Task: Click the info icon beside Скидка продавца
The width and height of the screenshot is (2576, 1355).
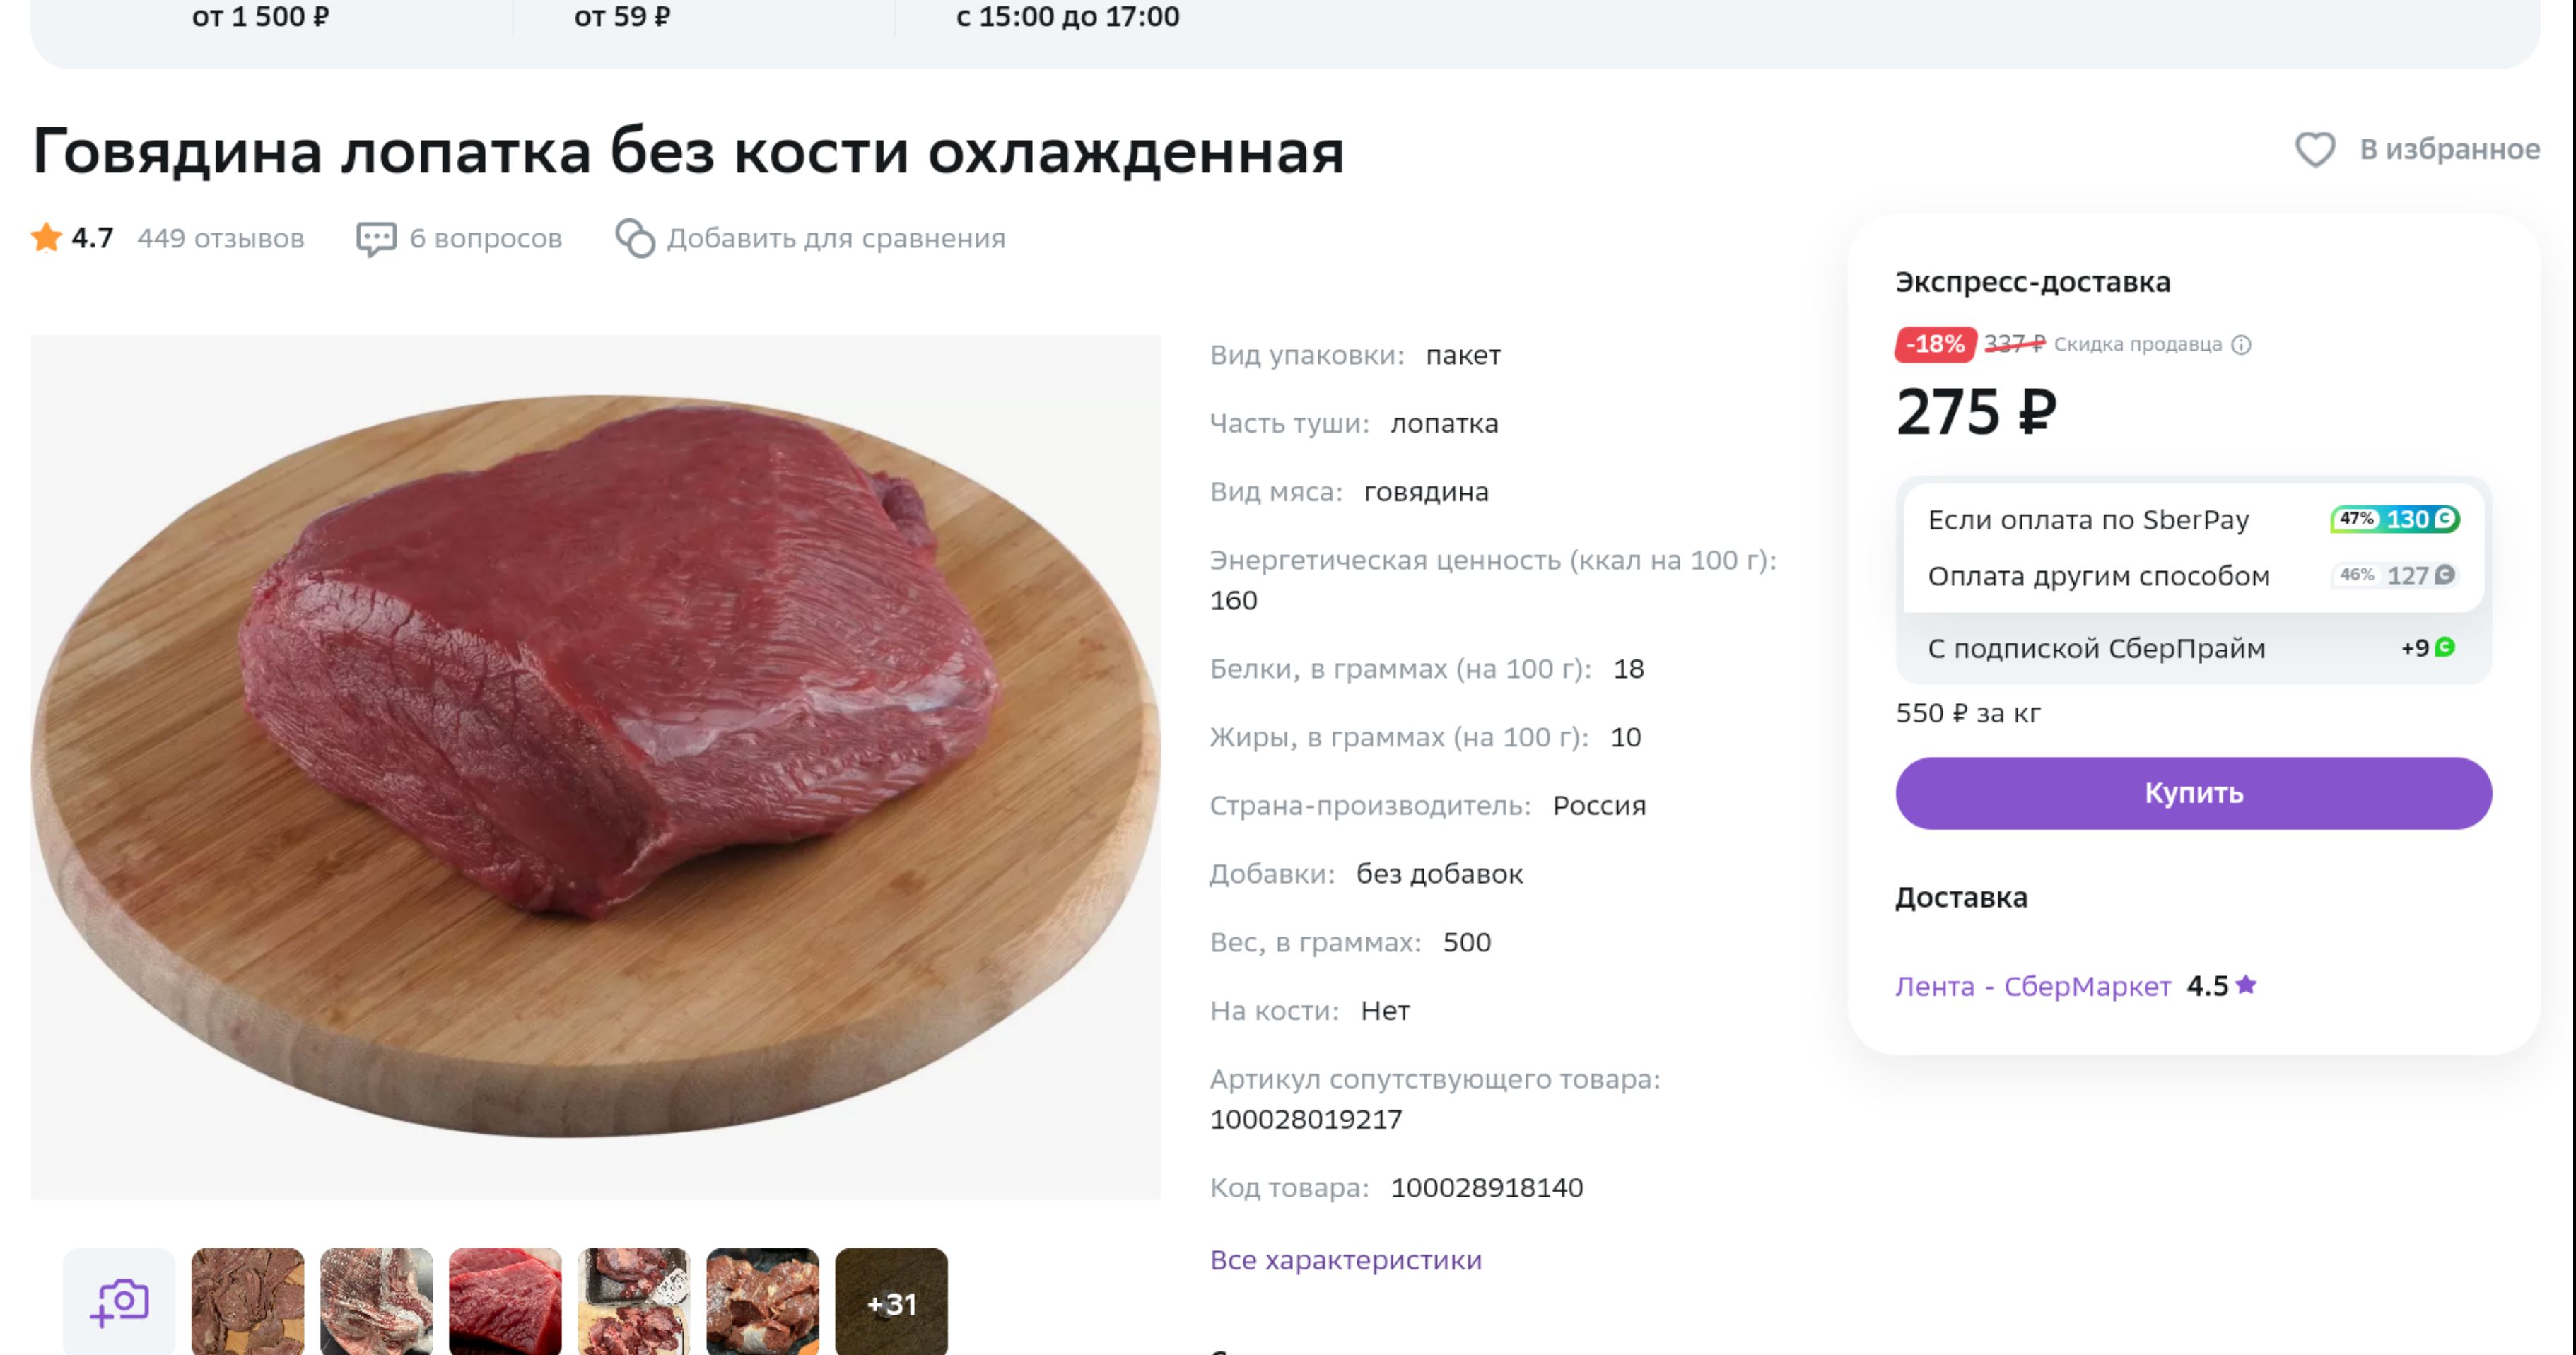Action: [2242, 345]
